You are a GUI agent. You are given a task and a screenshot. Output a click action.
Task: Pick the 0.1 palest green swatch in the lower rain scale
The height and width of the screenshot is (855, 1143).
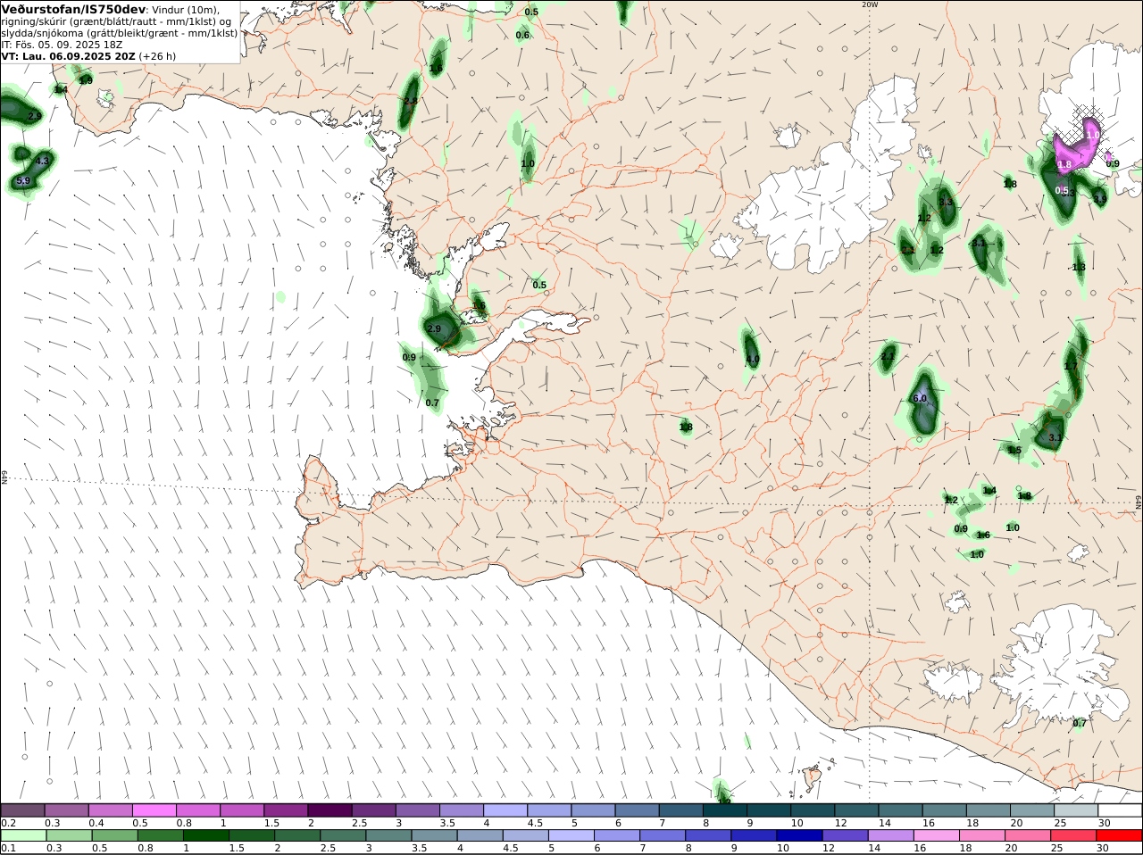click(x=23, y=835)
